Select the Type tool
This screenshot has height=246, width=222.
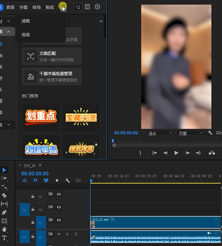point(4,238)
